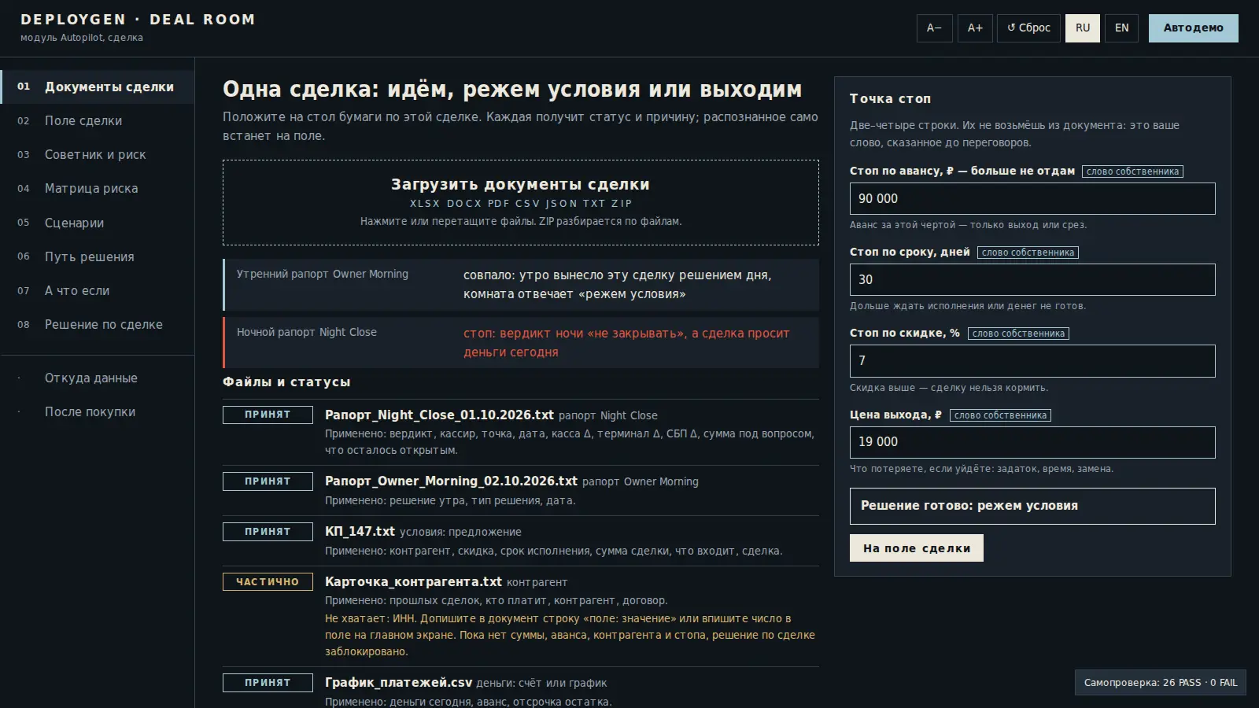
Task: Click the Сброс reset button
Action: pos(1028,28)
